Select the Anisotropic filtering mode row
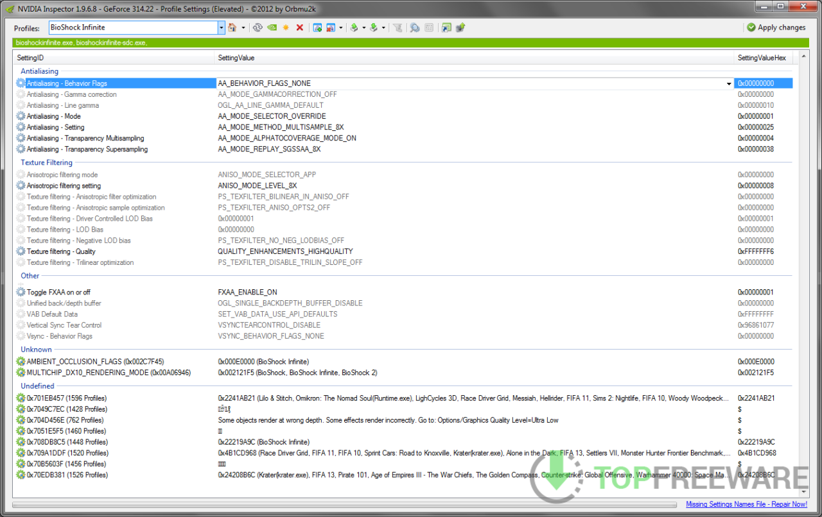The width and height of the screenshot is (822, 517). tap(403, 174)
